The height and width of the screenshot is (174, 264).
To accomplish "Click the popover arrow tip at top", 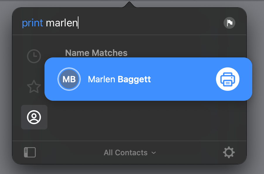I will [x=129, y=4].
